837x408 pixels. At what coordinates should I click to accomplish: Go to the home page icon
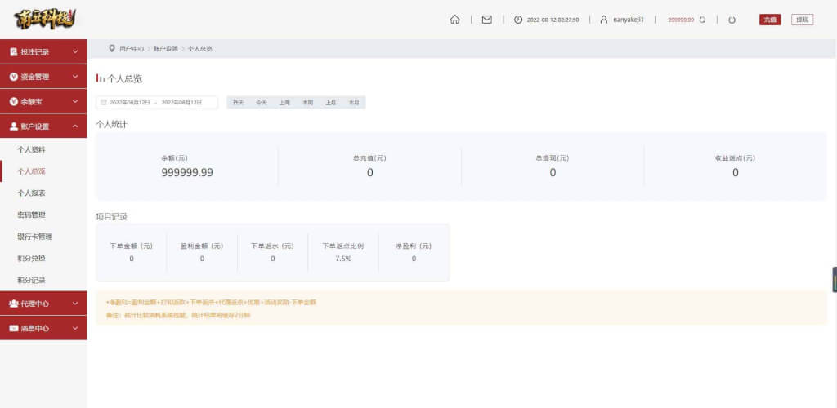[x=454, y=20]
